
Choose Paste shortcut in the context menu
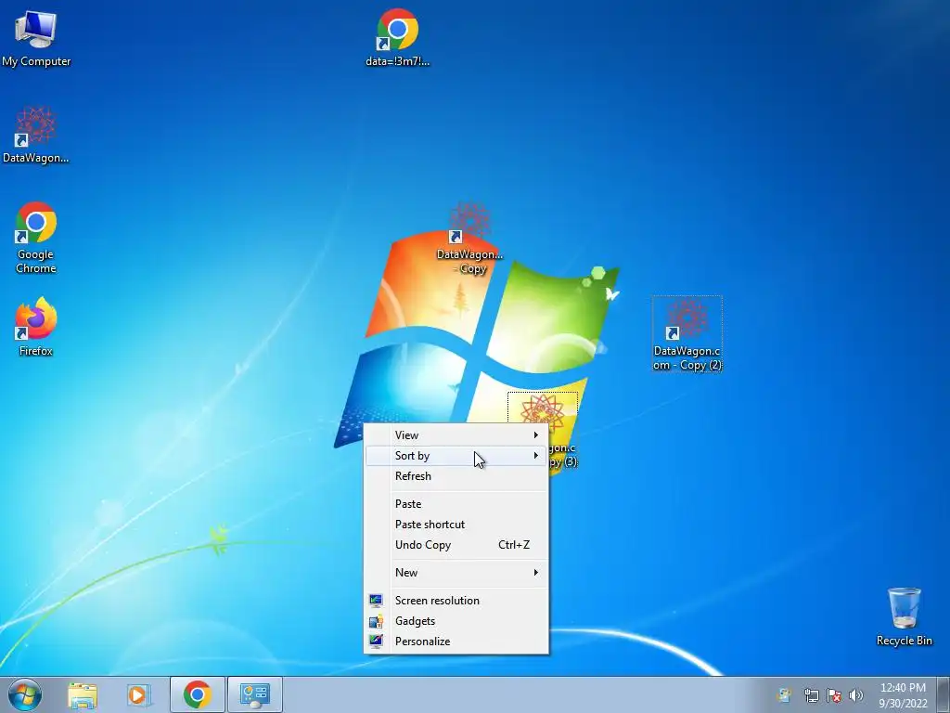pyautogui.click(x=456, y=525)
